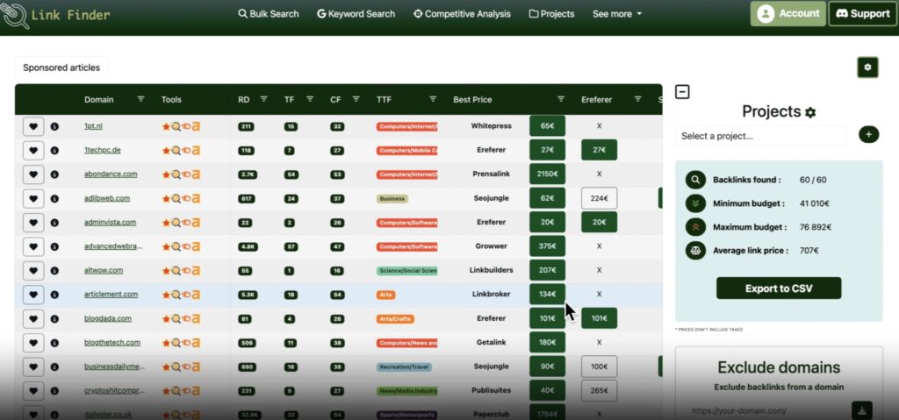Viewport: 899px width, 420px height.
Task: Show info for advancedwebra... row
Action: tap(54, 246)
